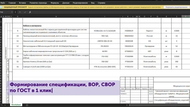The width and height of the screenshot is (190, 107).
Task: Click the row 12 'Металлорукав в ПВХ' description
Action: coord(56,46)
